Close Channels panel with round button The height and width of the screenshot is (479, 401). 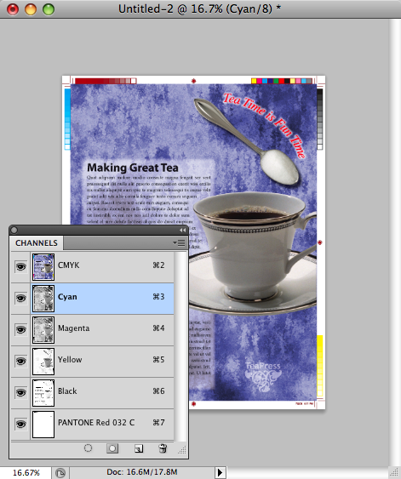pos(14,230)
